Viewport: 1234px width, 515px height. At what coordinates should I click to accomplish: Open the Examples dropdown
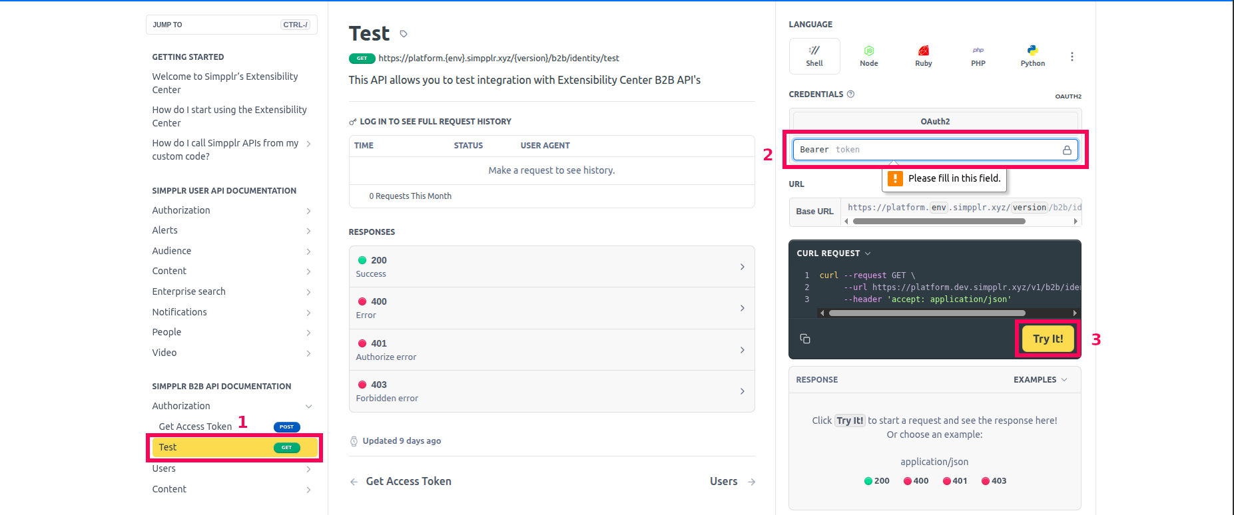coord(1040,380)
